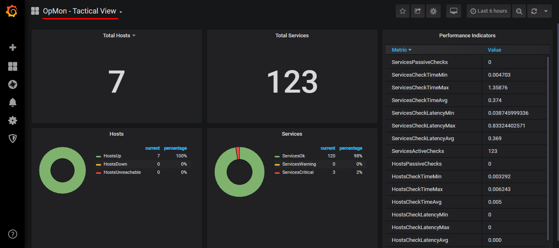Open the OpMon - Tactical View dashboard dropdown
The height and width of the screenshot is (248, 559).
[82, 11]
